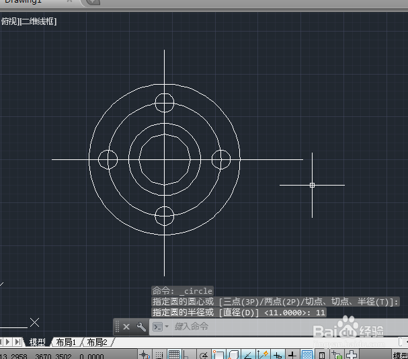Click next layout tab arrow
The width and height of the screenshot is (408, 359).
(x=8, y=342)
